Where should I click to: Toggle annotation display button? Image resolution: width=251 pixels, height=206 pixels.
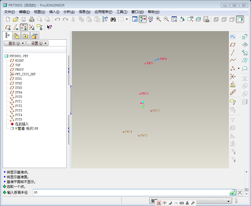pyautogui.click(x=40, y=27)
